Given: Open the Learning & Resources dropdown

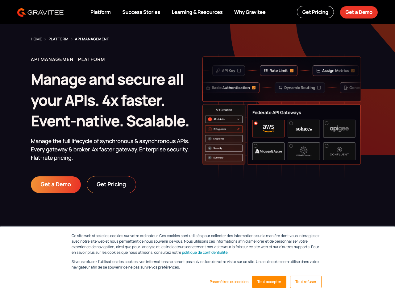Looking at the screenshot, I should point(197,12).
